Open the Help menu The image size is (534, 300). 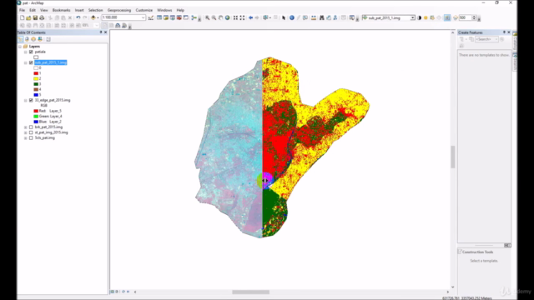tap(180, 10)
